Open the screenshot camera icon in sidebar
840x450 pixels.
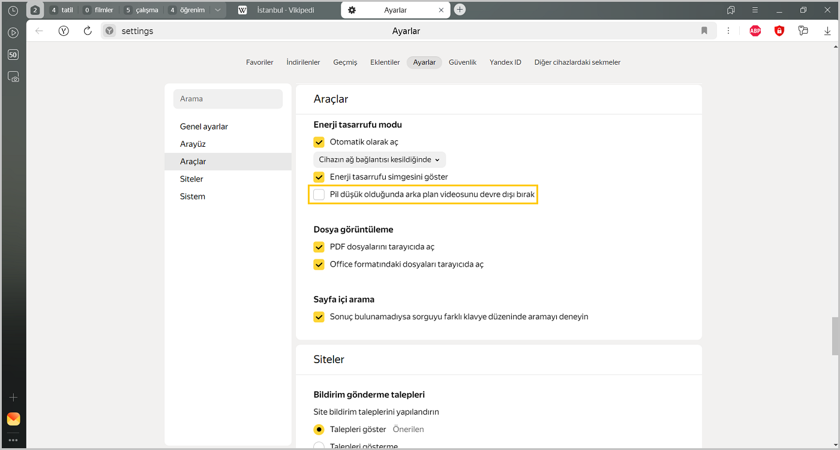[13, 77]
